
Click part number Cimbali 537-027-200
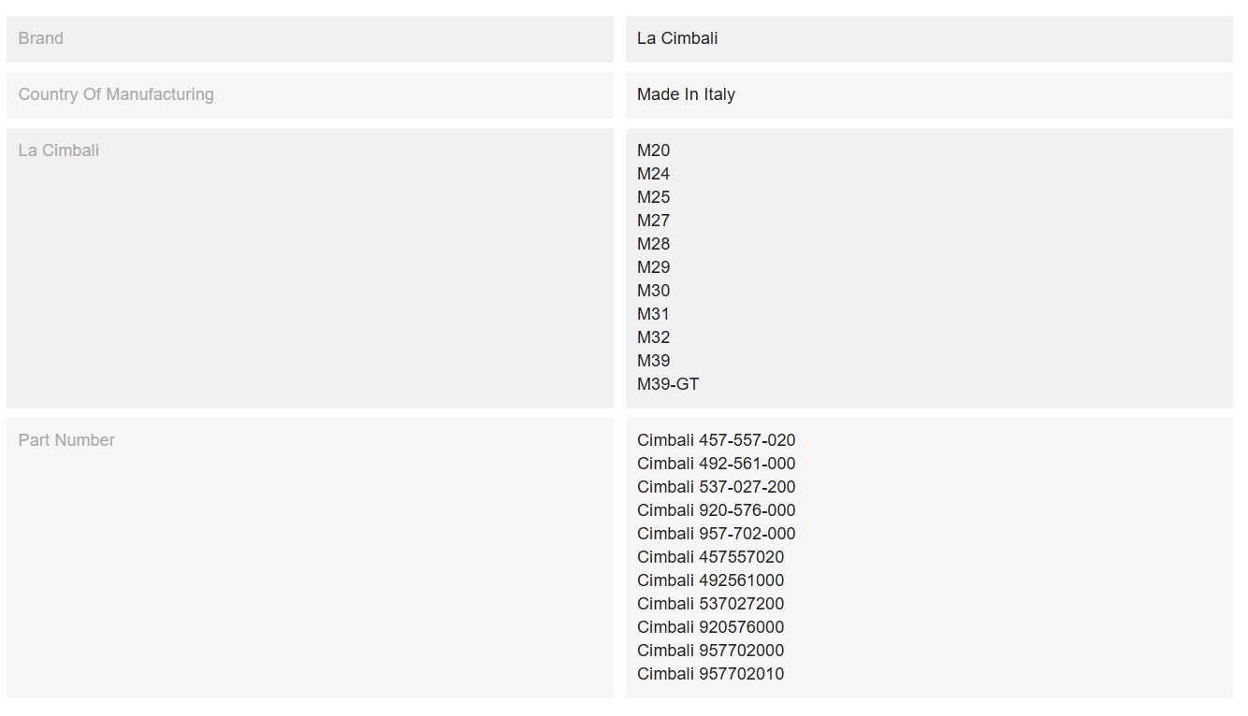coord(716,487)
